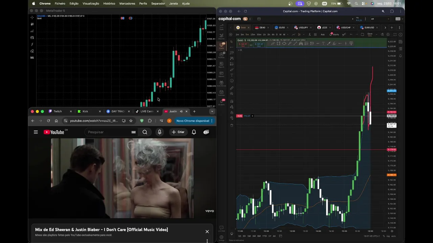Open the Alerts button on chart toolbar

[334, 34]
